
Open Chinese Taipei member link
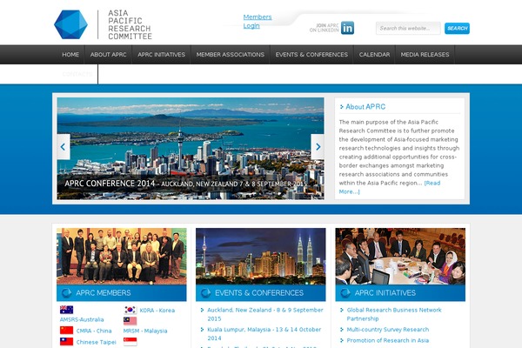click(x=97, y=342)
